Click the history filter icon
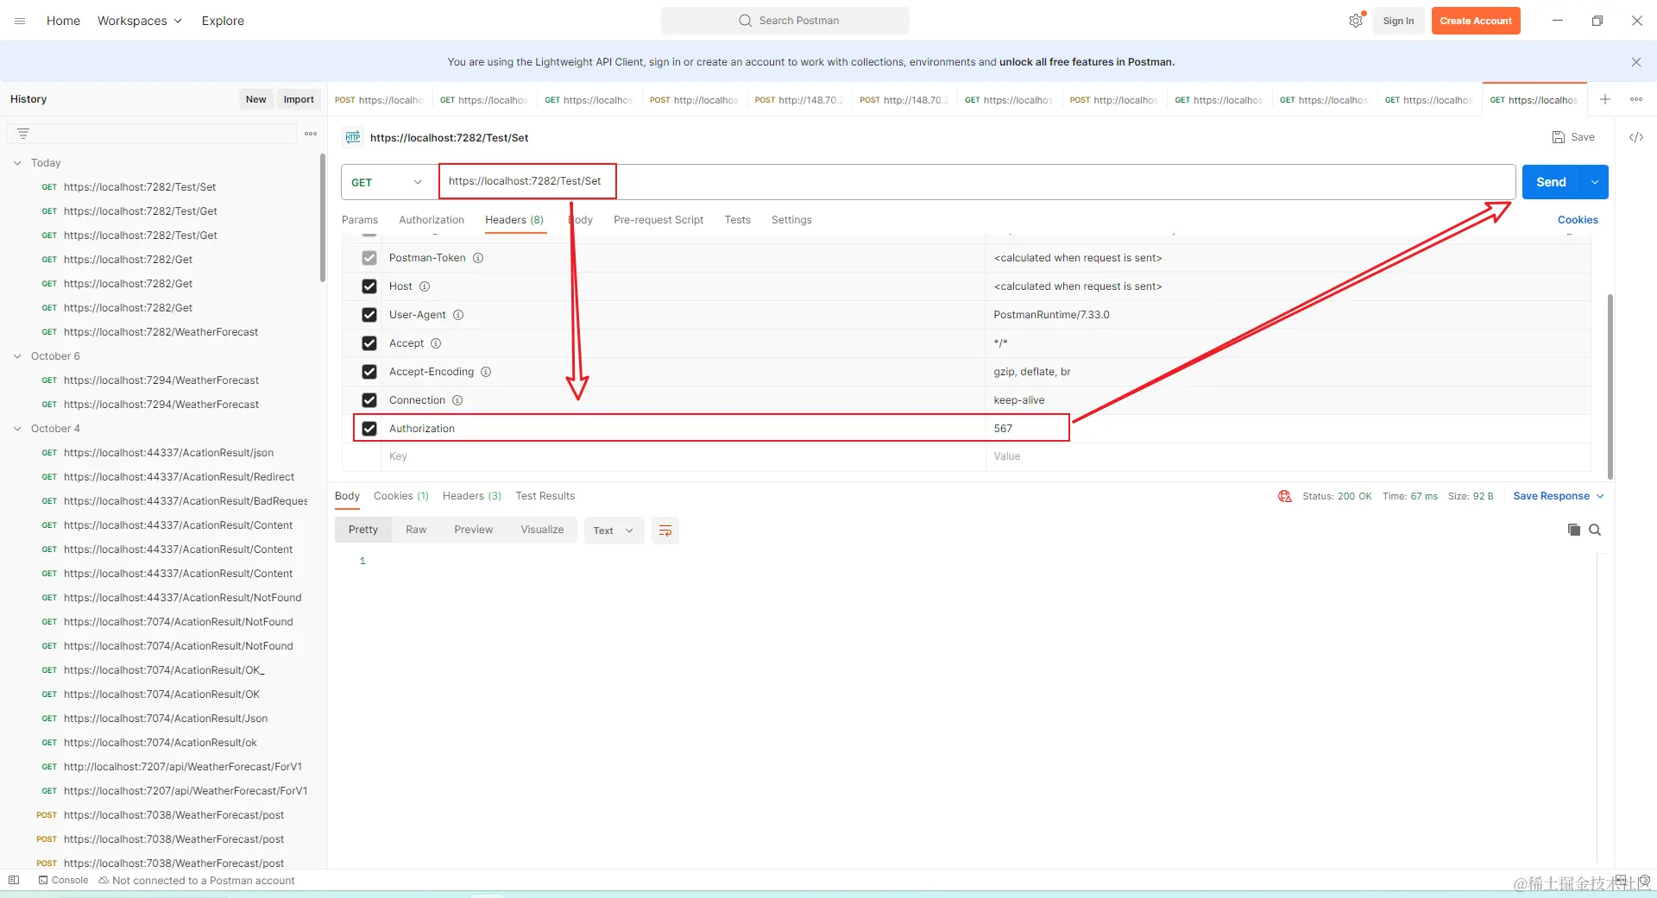 pyautogui.click(x=23, y=134)
